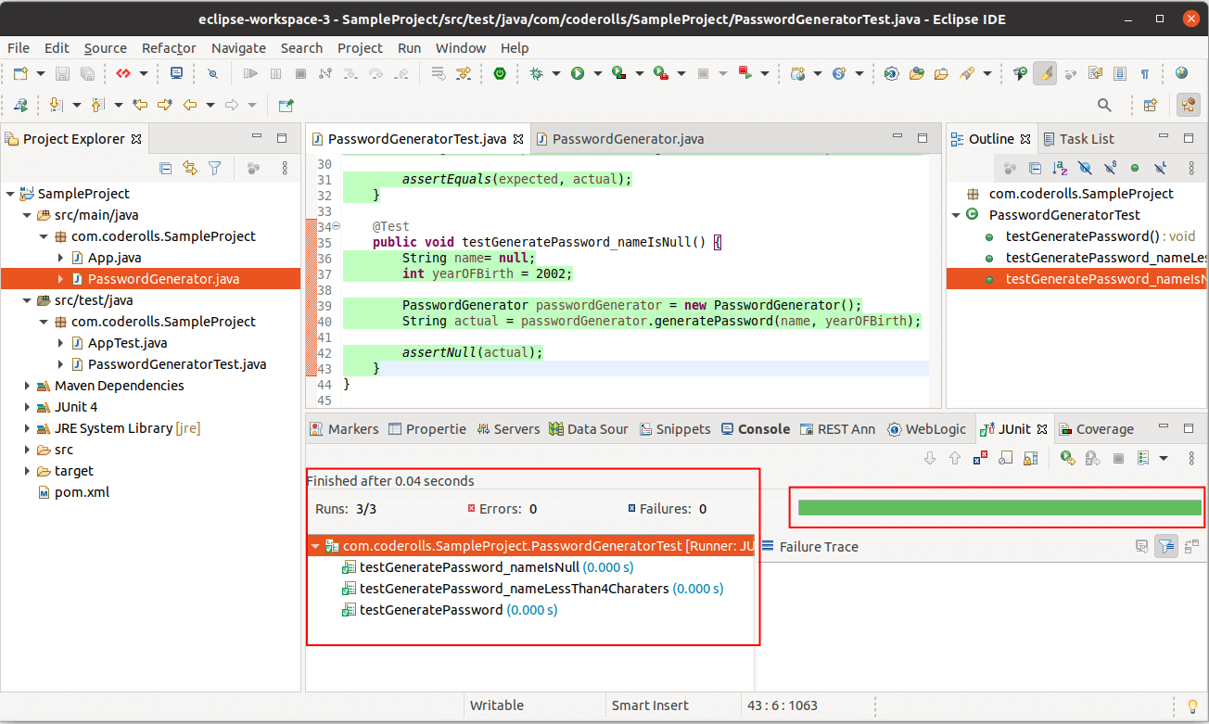Click the fold marker at line 34

click(x=336, y=226)
